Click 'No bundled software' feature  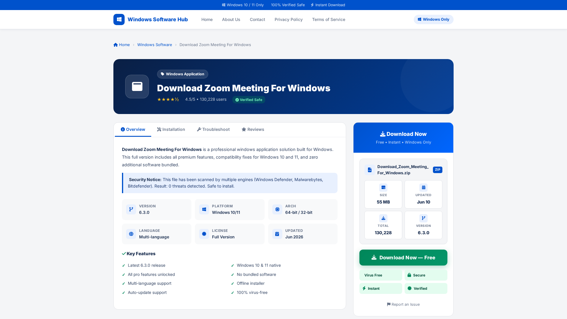[x=256, y=275]
